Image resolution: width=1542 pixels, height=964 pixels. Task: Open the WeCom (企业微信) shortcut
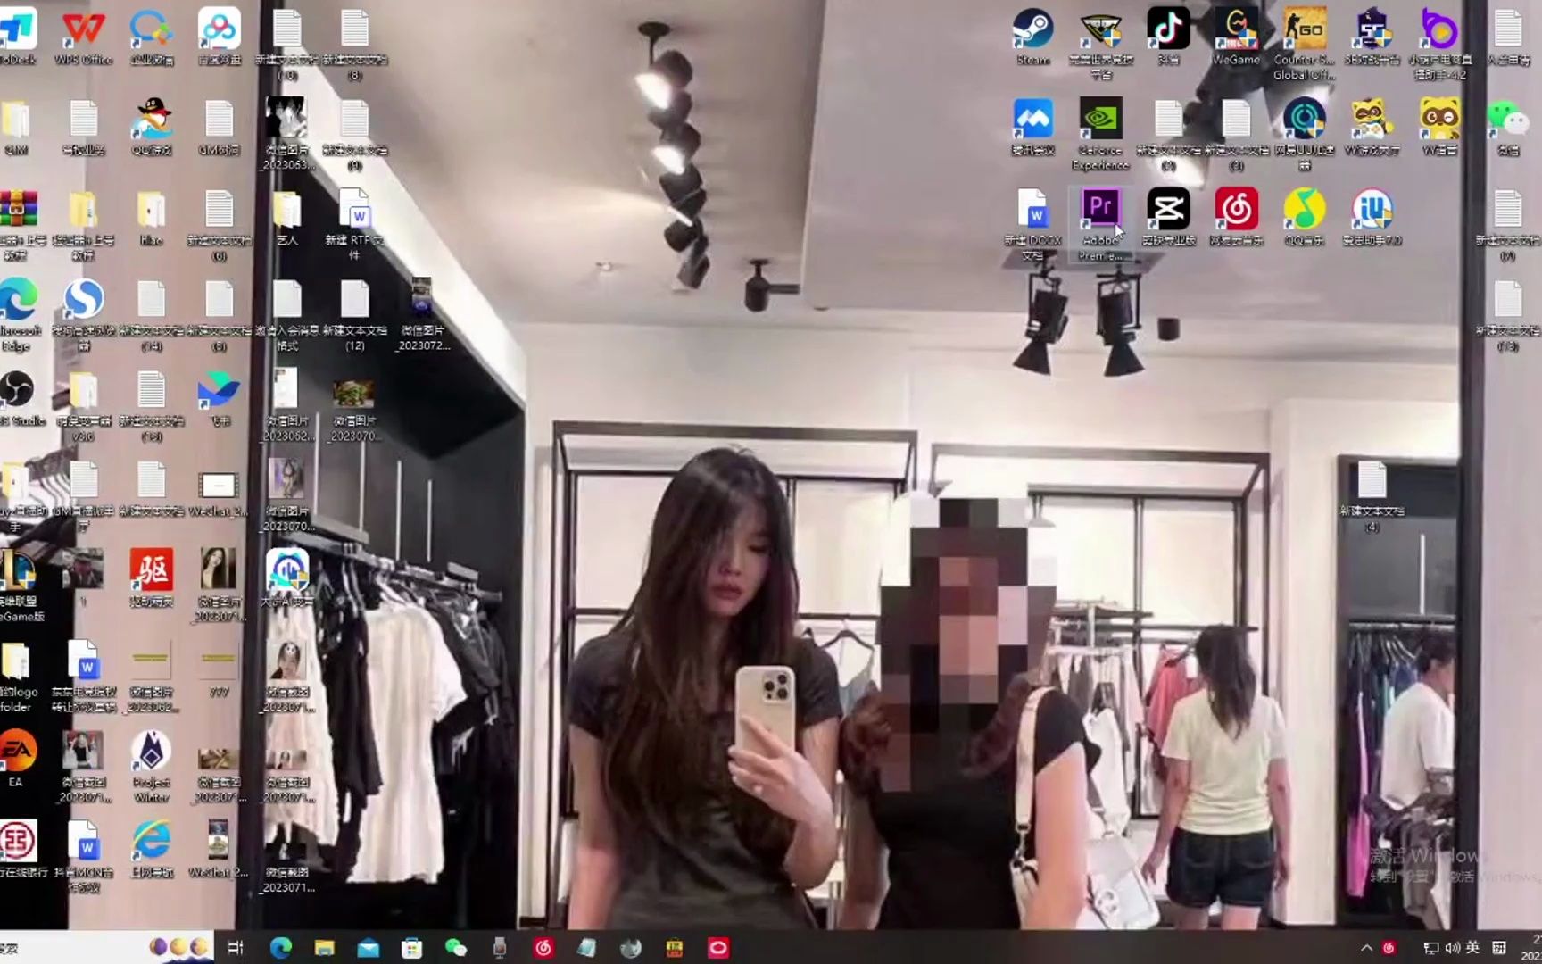(x=151, y=37)
